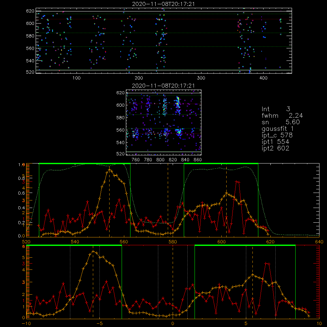Click the white 0.8 label on the profile y-axis

21,178
